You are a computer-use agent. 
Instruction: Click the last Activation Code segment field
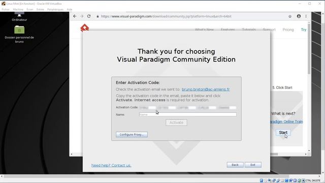[227, 107]
